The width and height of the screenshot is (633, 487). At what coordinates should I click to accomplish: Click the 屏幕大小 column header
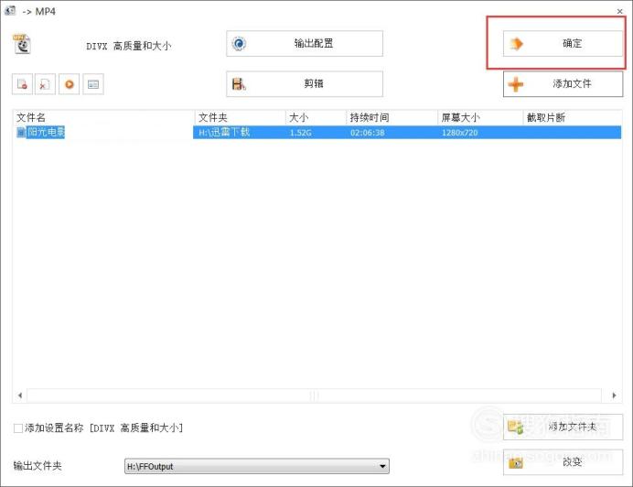480,117
